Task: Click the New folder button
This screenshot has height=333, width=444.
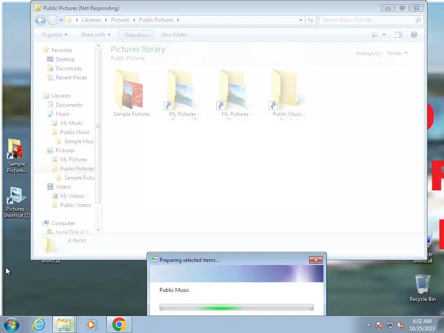Action: [x=173, y=35]
